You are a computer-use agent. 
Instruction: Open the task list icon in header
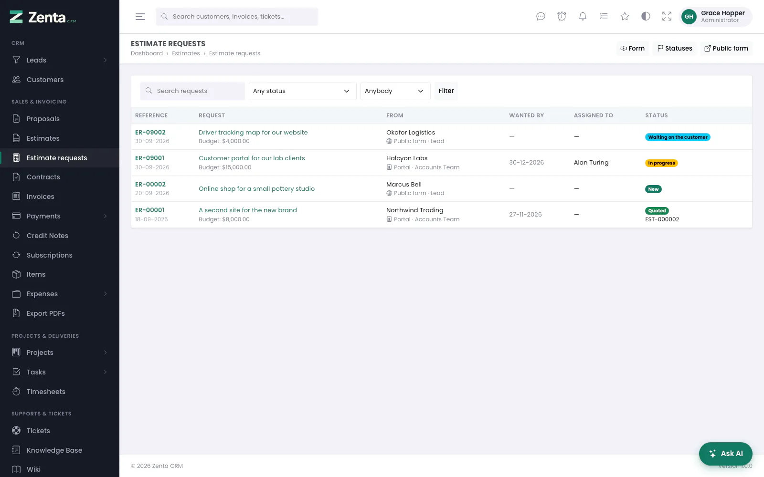click(x=604, y=17)
